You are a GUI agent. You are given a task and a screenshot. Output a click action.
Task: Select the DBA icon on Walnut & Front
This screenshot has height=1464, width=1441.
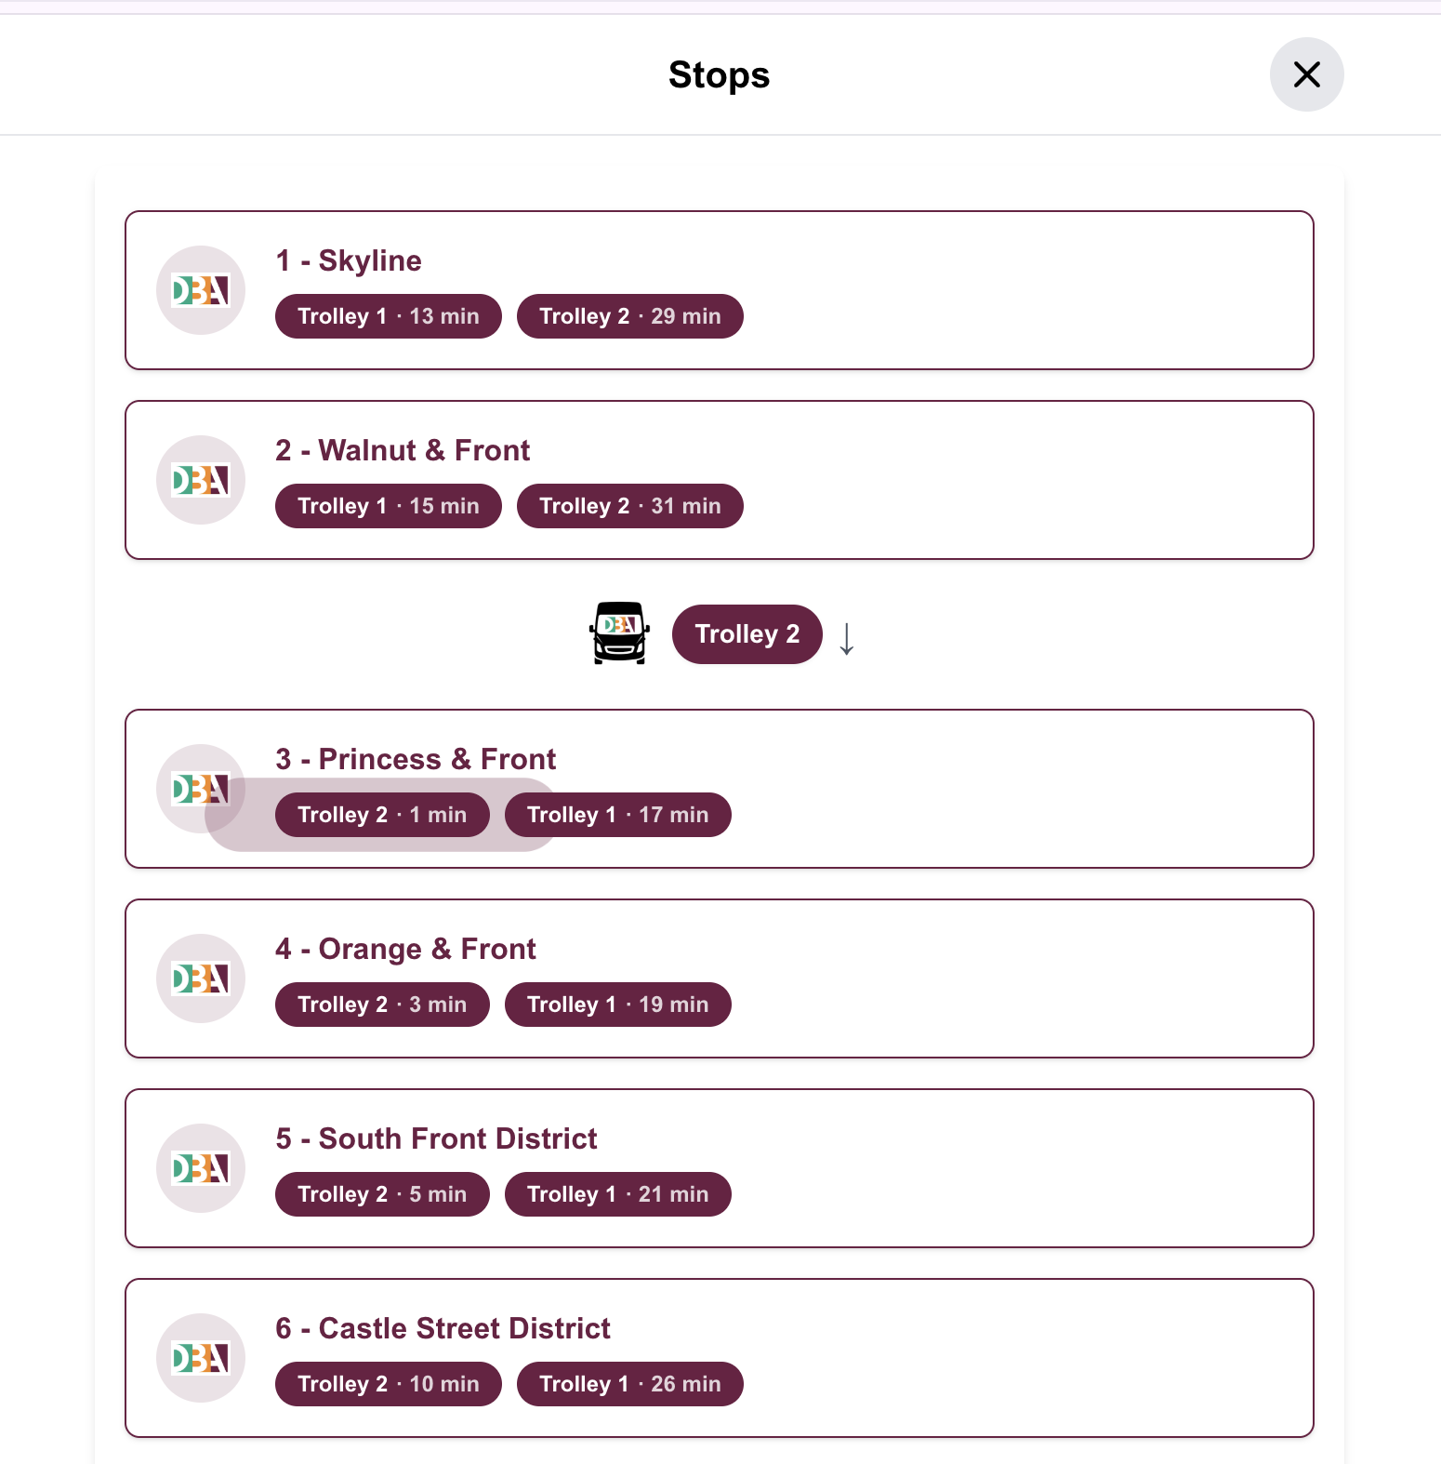[x=200, y=479]
